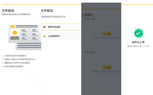Select bullet text about details being clearly visible
The width and height of the screenshot is (153, 95).
[20, 59]
